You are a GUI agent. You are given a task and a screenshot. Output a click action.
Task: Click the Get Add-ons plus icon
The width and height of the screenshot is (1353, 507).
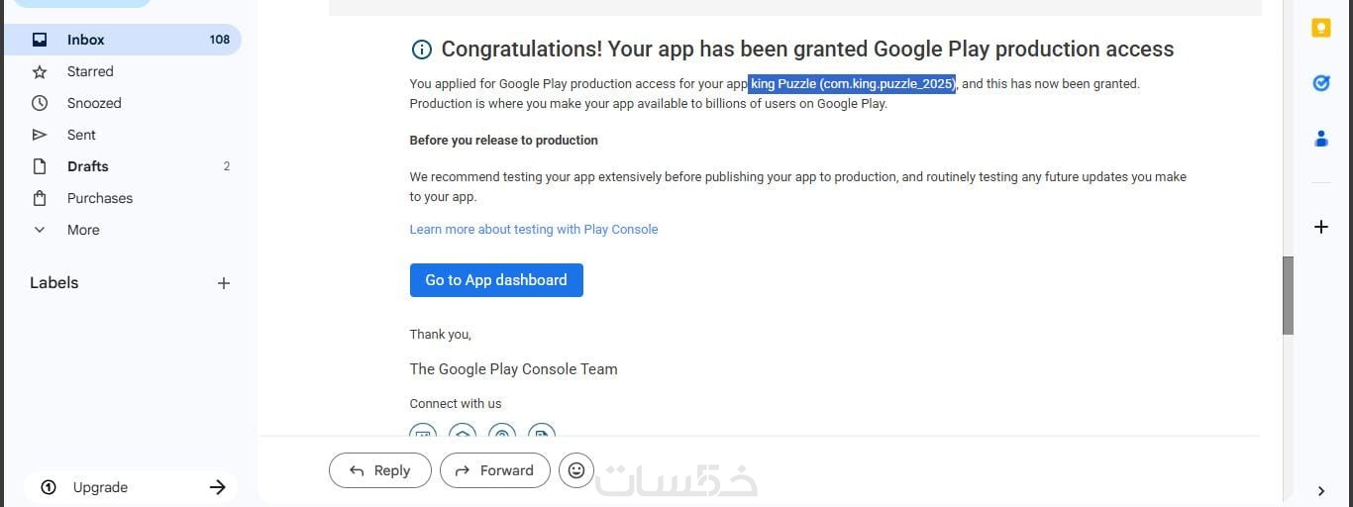pyautogui.click(x=1320, y=227)
